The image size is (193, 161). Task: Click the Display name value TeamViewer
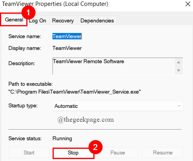point(67,48)
